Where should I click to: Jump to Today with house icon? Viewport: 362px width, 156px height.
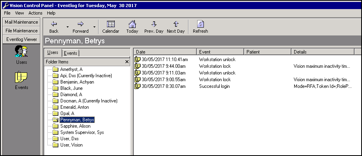pyautogui.click(x=132, y=24)
